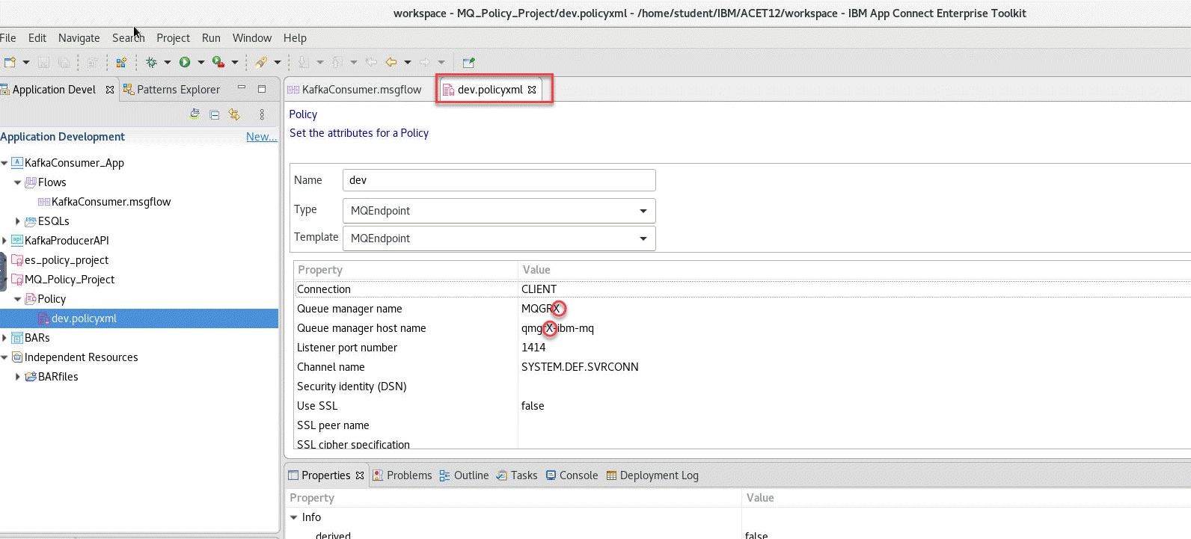Click the Use SSL value false
The height and width of the screenshot is (539, 1191).
tap(533, 406)
